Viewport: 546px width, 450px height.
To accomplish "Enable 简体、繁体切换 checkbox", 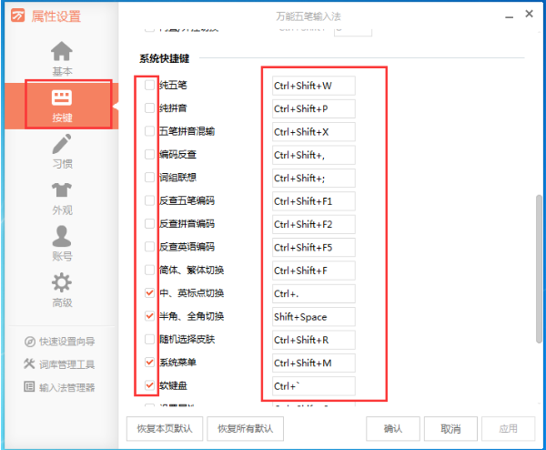I will 149,270.
